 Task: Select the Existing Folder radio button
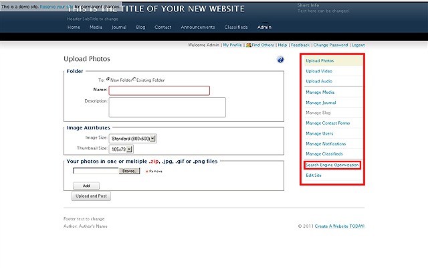pyautogui.click(x=134, y=80)
